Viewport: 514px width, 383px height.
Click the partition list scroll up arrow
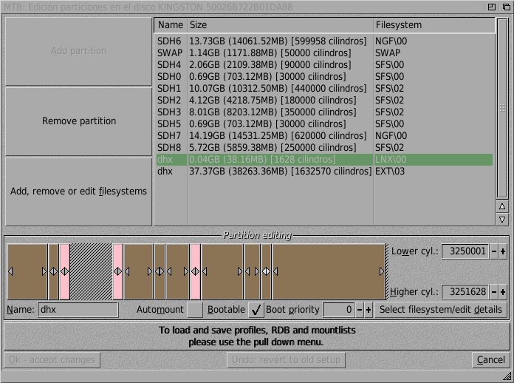tap(502, 206)
